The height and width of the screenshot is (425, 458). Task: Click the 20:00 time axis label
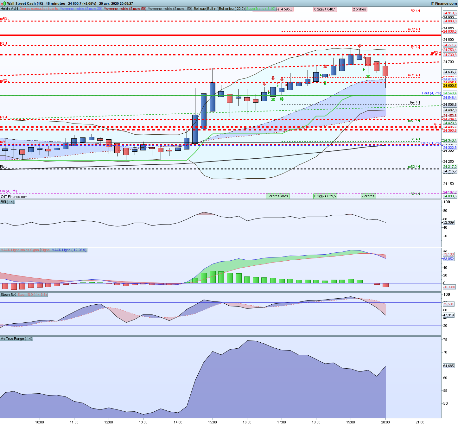pyautogui.click(x=385, y=422)
